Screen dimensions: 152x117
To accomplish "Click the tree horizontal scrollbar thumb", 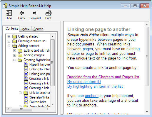I will (x=21, y=109).
